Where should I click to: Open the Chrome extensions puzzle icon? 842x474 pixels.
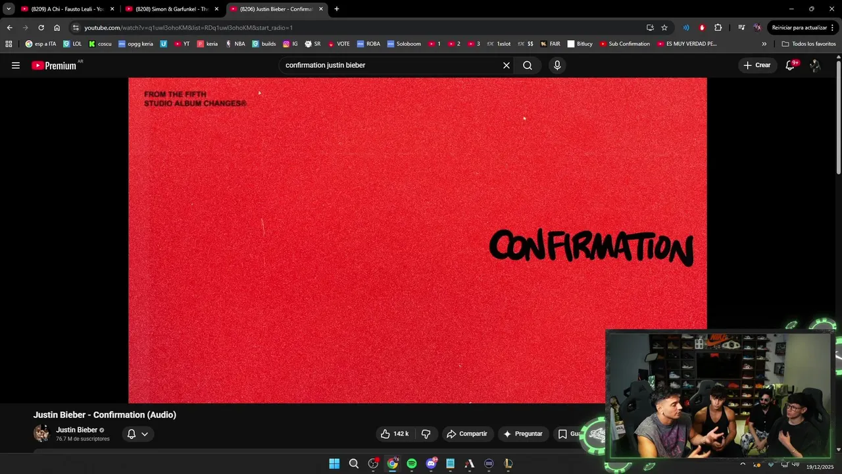coord(718,28)
